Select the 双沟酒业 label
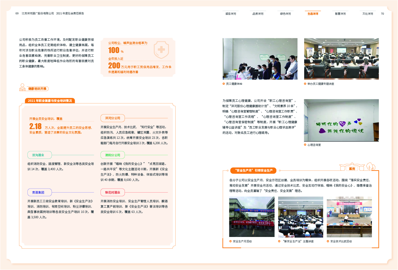The width and height of the screenshot is (398, 270). (x=38, y=155)
